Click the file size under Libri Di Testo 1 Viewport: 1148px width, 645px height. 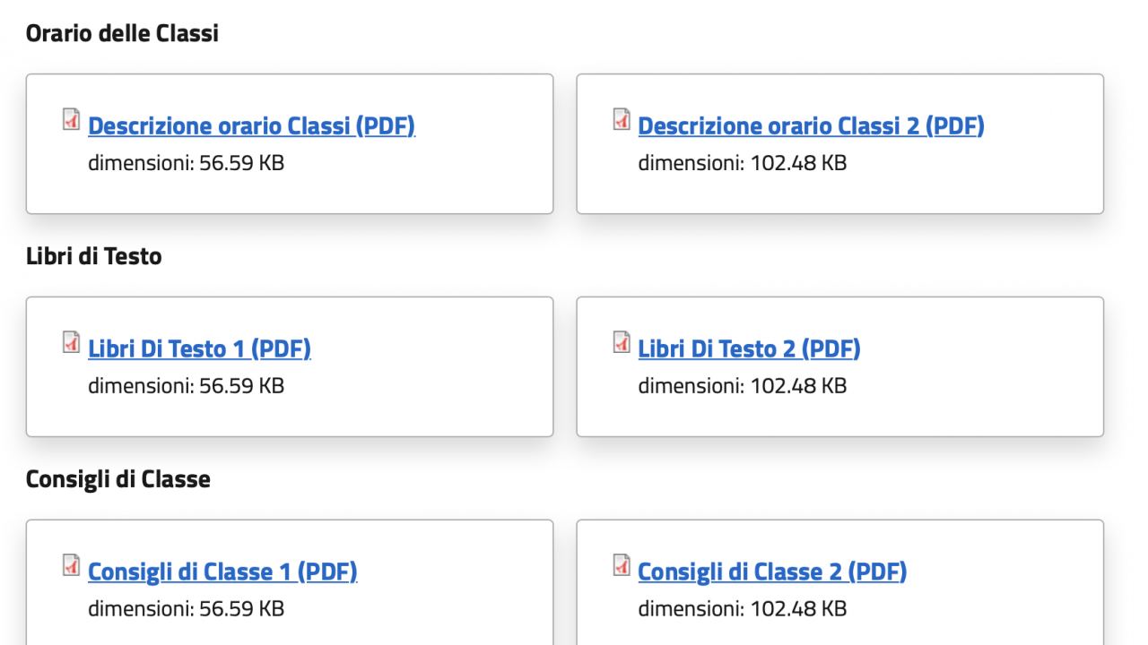point(186,387)
